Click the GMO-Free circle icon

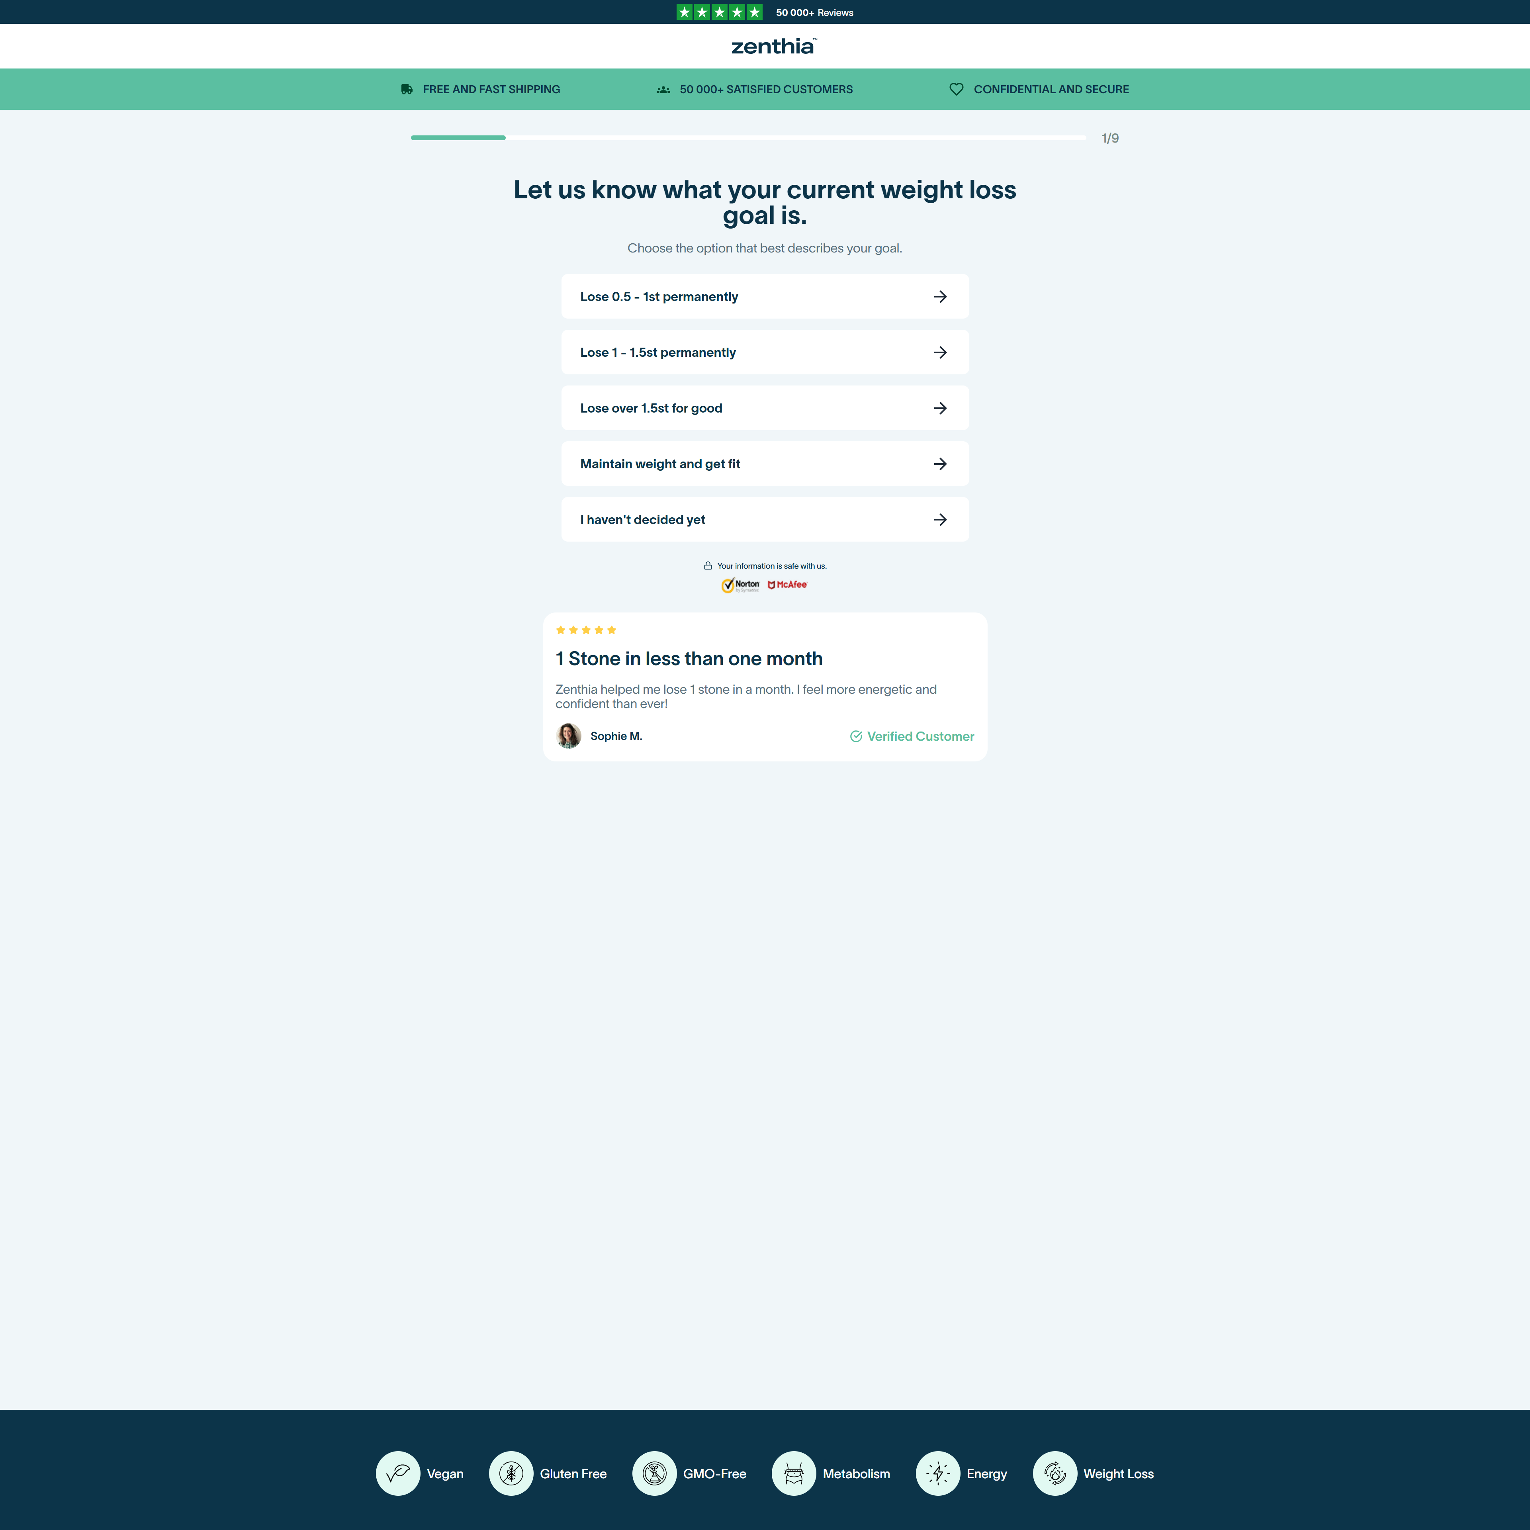click(x=654, y=1473)
